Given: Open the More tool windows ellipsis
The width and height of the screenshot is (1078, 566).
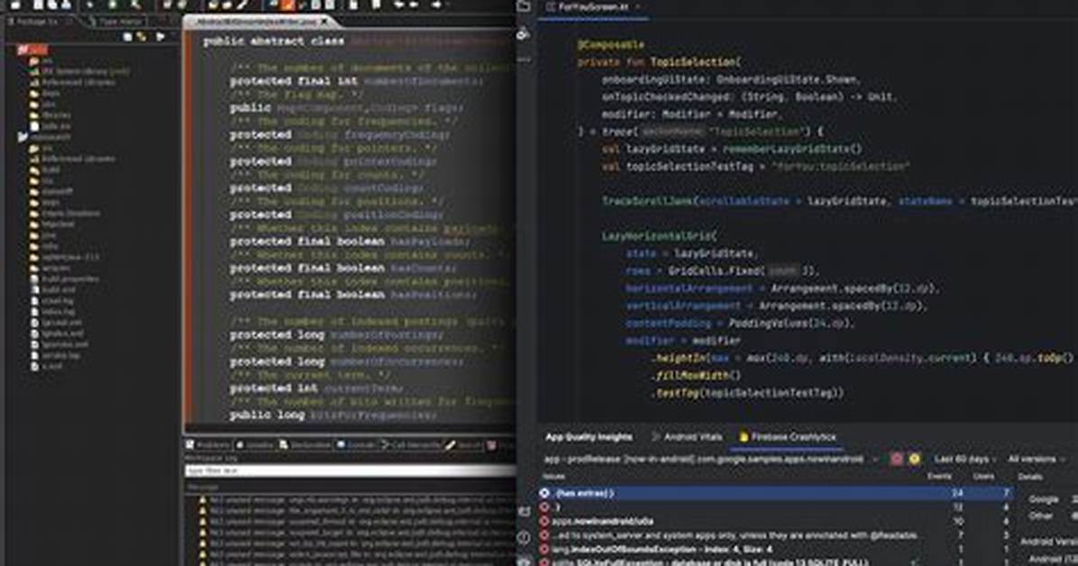Looking at the screenshot, I should tap(524, 59).
